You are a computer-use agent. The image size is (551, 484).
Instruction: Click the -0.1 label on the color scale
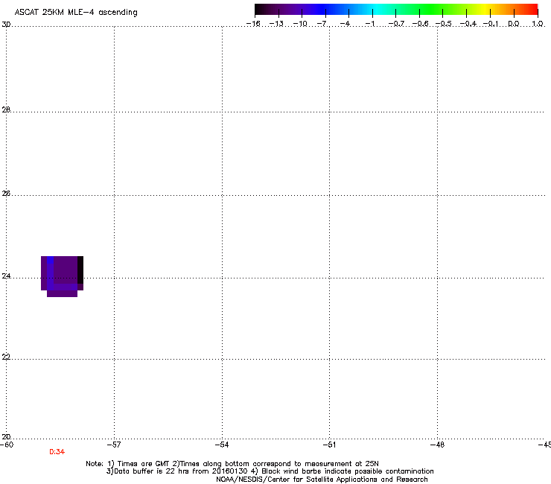pyautogui.click(x=491, y=24)
